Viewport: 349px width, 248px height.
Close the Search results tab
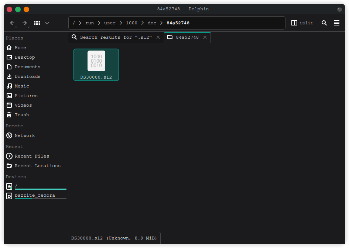[x=158, y=37]
